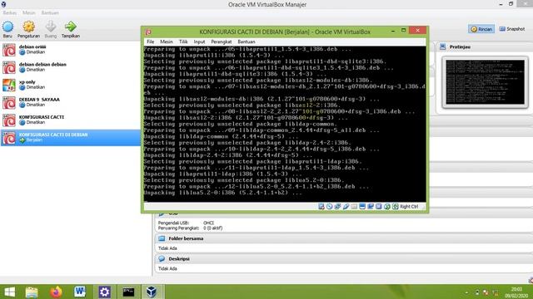Click the video capture status bar indicator
The height and width of the screenshot is (299, 533).
pyautogui.click(x=370, y=207)
